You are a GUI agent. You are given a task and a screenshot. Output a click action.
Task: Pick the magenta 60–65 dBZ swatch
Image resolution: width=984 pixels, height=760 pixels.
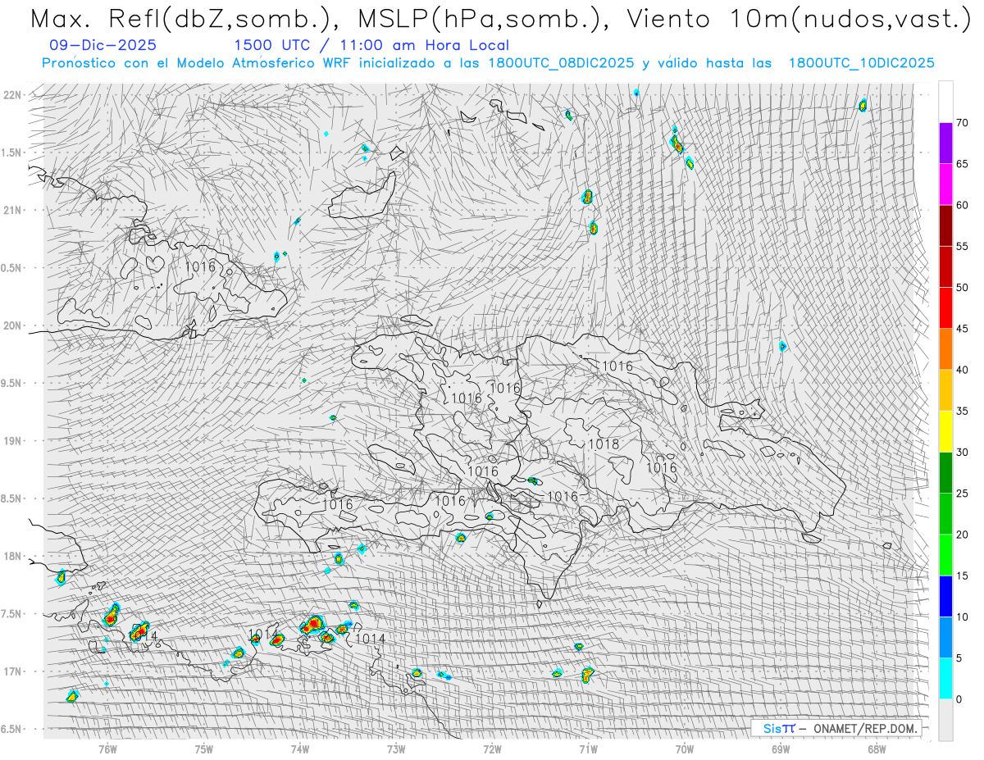point(945,184)
